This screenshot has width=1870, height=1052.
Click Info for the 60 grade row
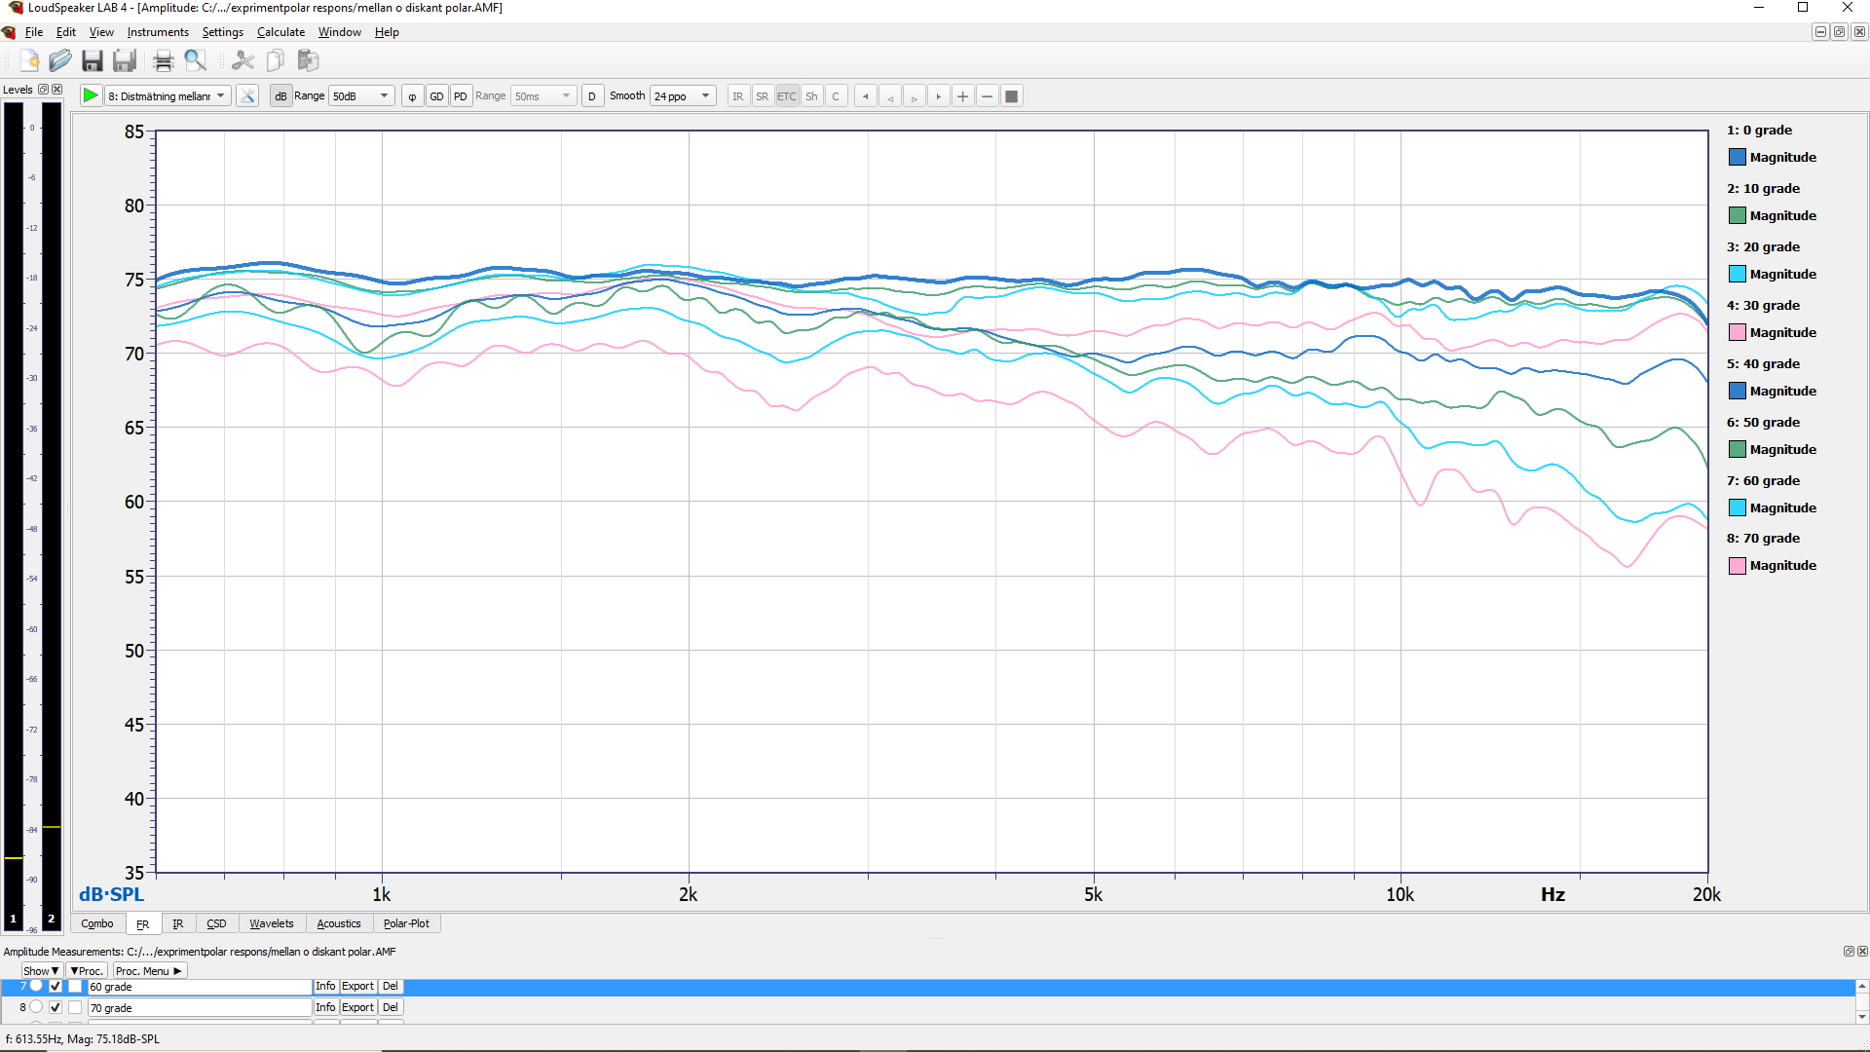click(325, 986)
